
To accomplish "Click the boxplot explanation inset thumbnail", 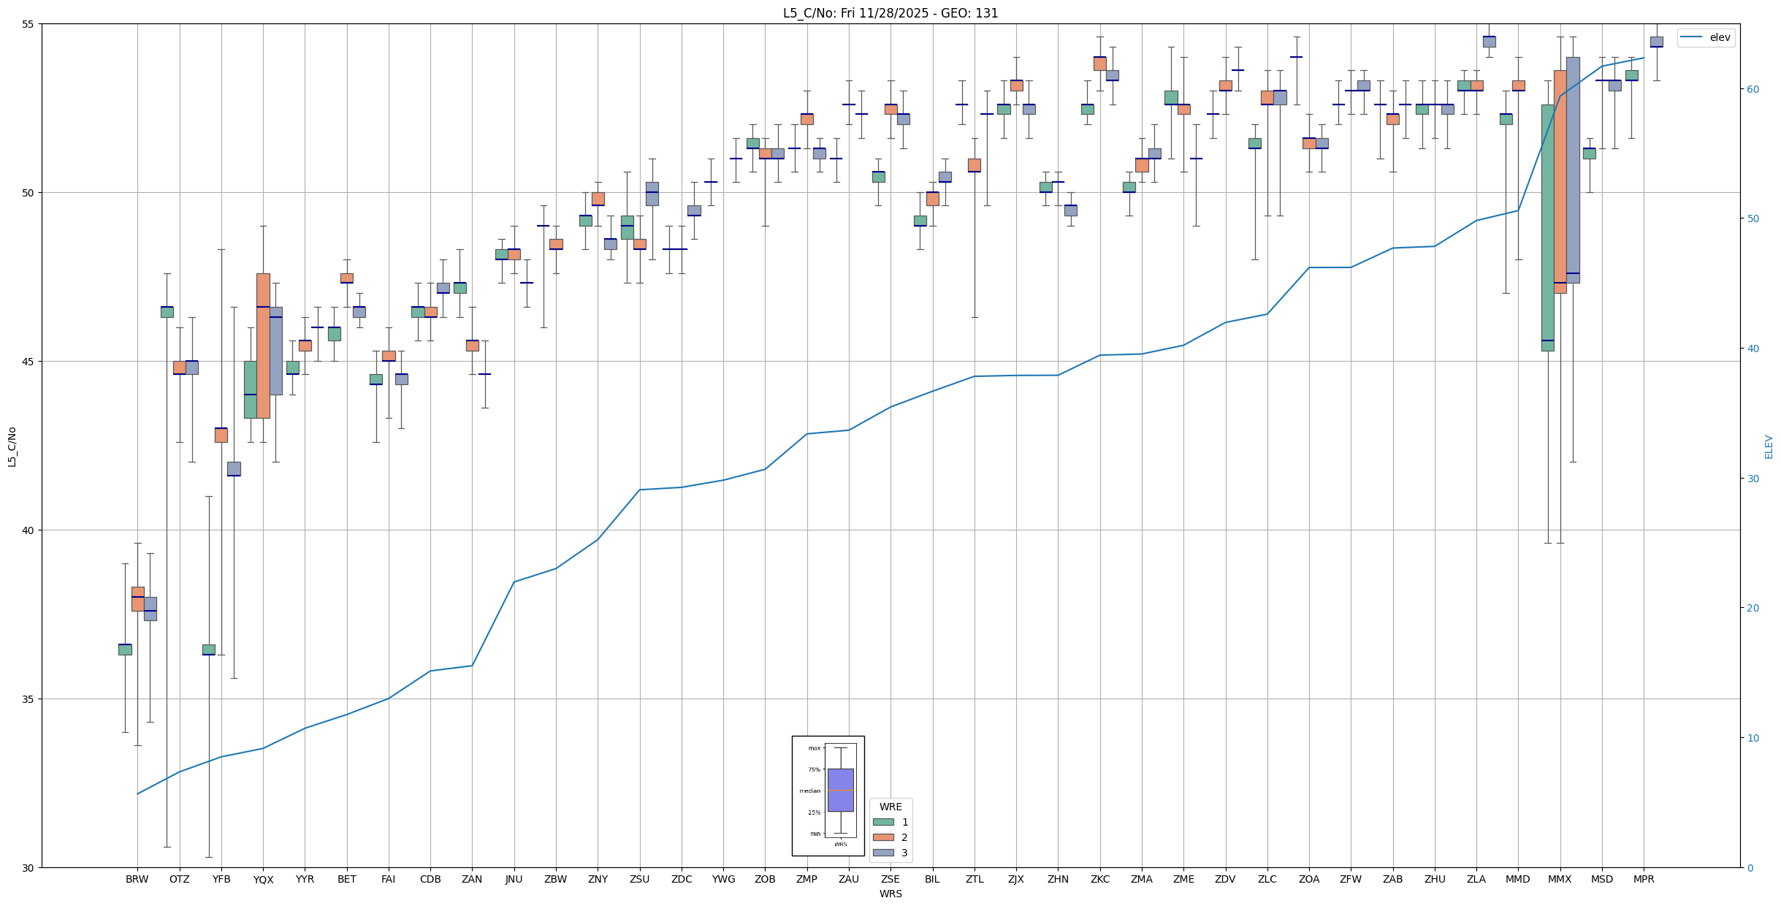I will pos(828,795).
